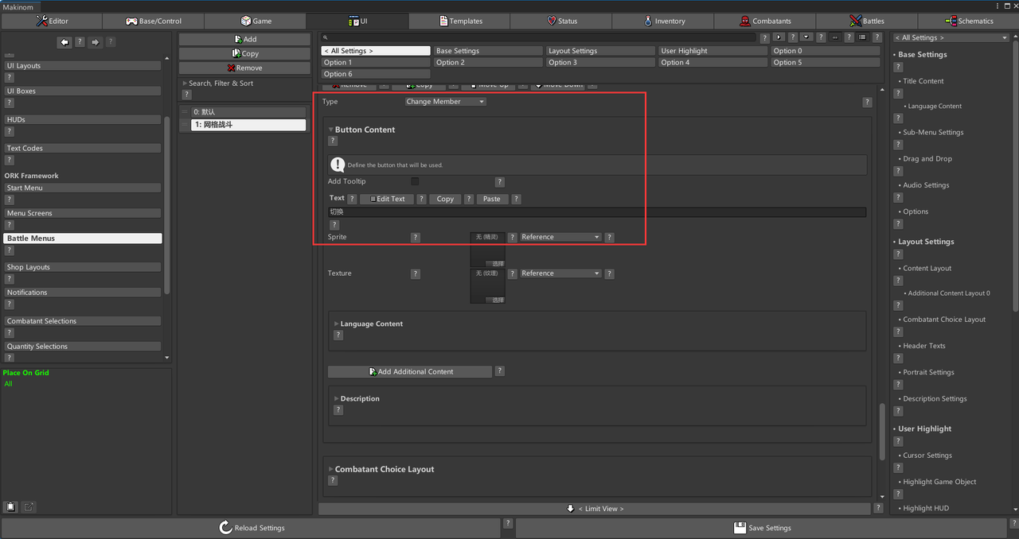Open help next to Edit Text button
Screen dimensions: 1019x539
point(422,199)
